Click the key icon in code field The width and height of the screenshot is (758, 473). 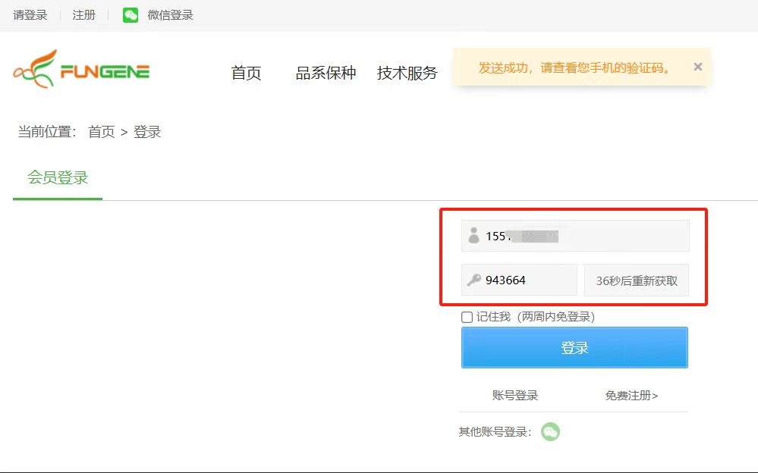[x=473, y=280]
